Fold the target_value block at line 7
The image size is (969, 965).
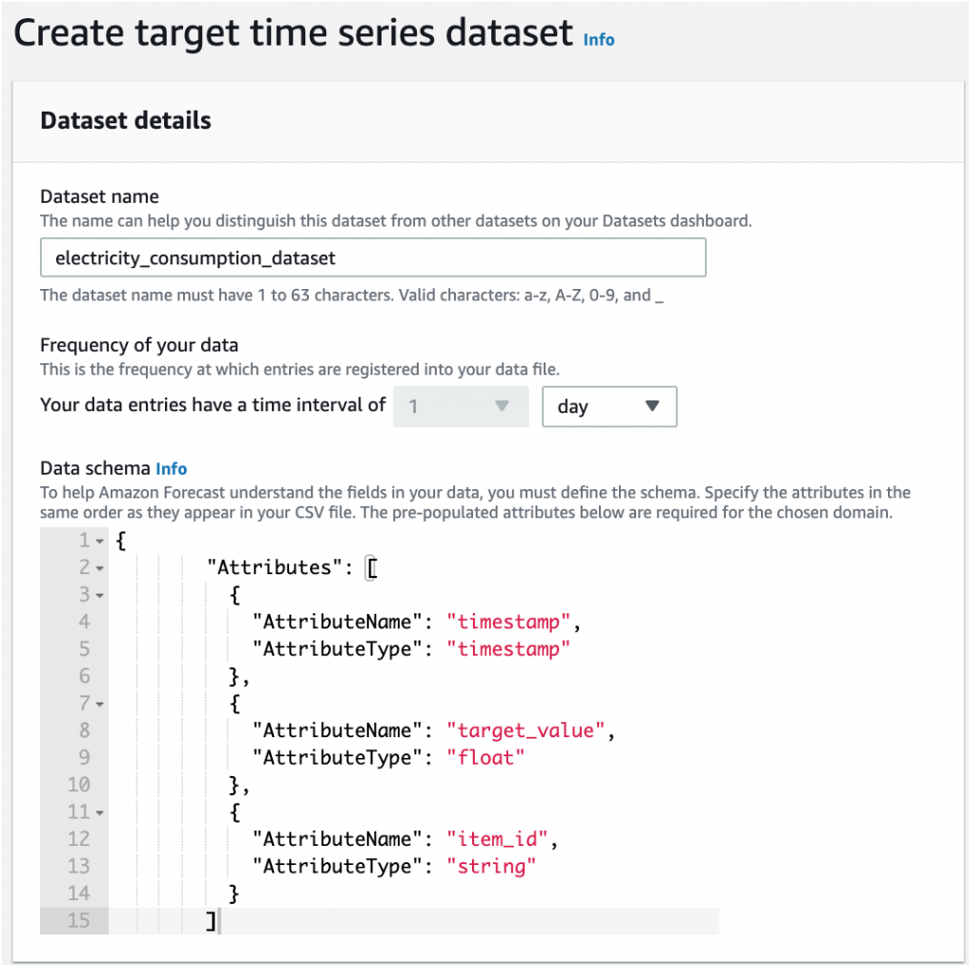click(100, 705)
